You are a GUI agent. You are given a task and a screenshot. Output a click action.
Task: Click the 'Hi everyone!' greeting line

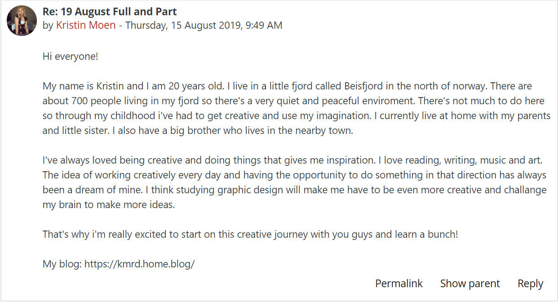click(x=70, y=57)
